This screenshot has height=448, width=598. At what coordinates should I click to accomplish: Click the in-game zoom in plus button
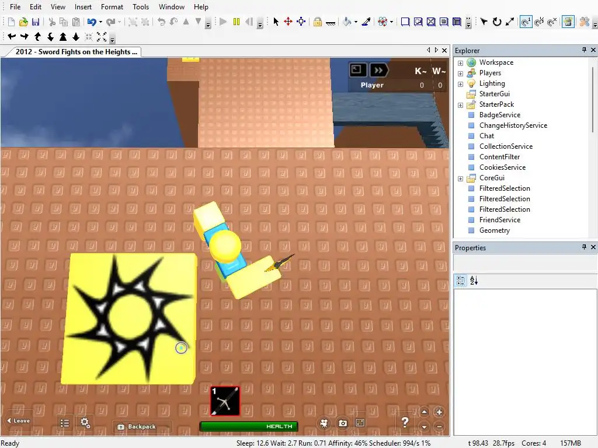[439, 412]
